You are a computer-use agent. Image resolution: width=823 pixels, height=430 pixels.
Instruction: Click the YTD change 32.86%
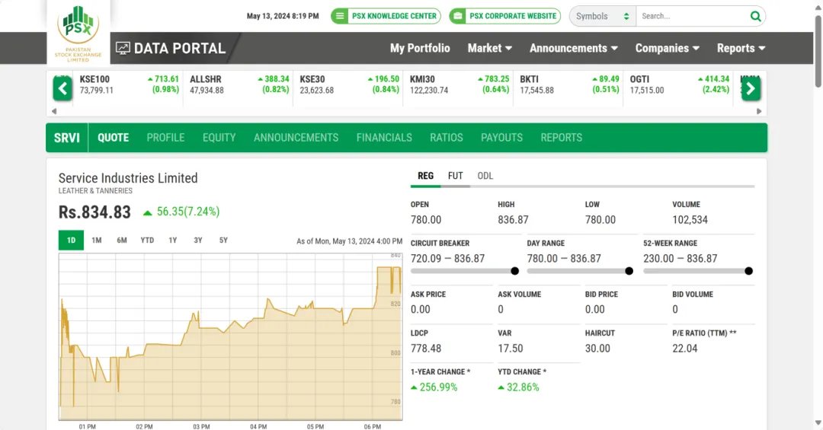click(519, 387)
